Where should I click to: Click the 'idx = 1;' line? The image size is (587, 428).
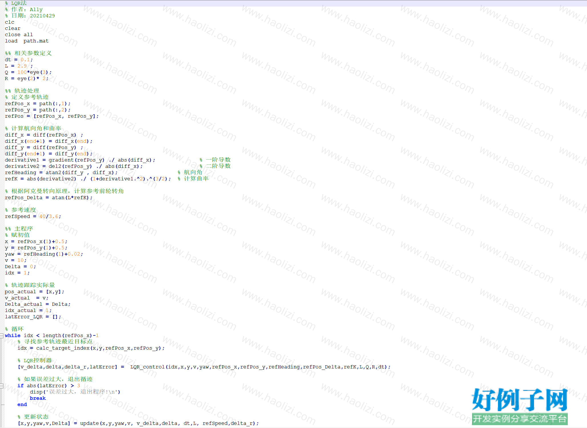(x=17, y=273)
